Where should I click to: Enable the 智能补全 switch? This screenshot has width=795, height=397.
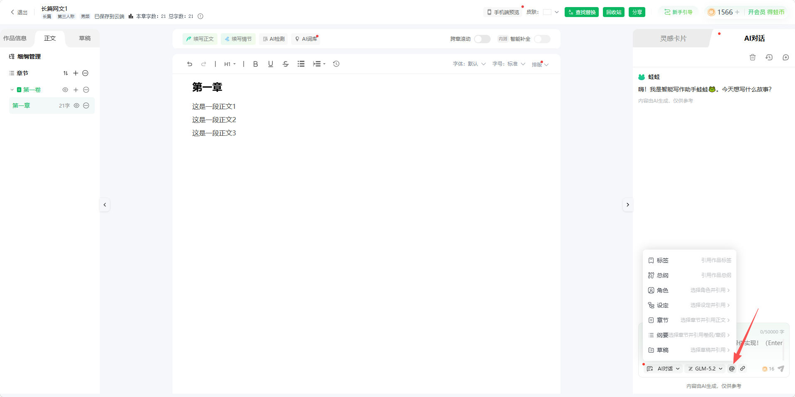point(542,39)
